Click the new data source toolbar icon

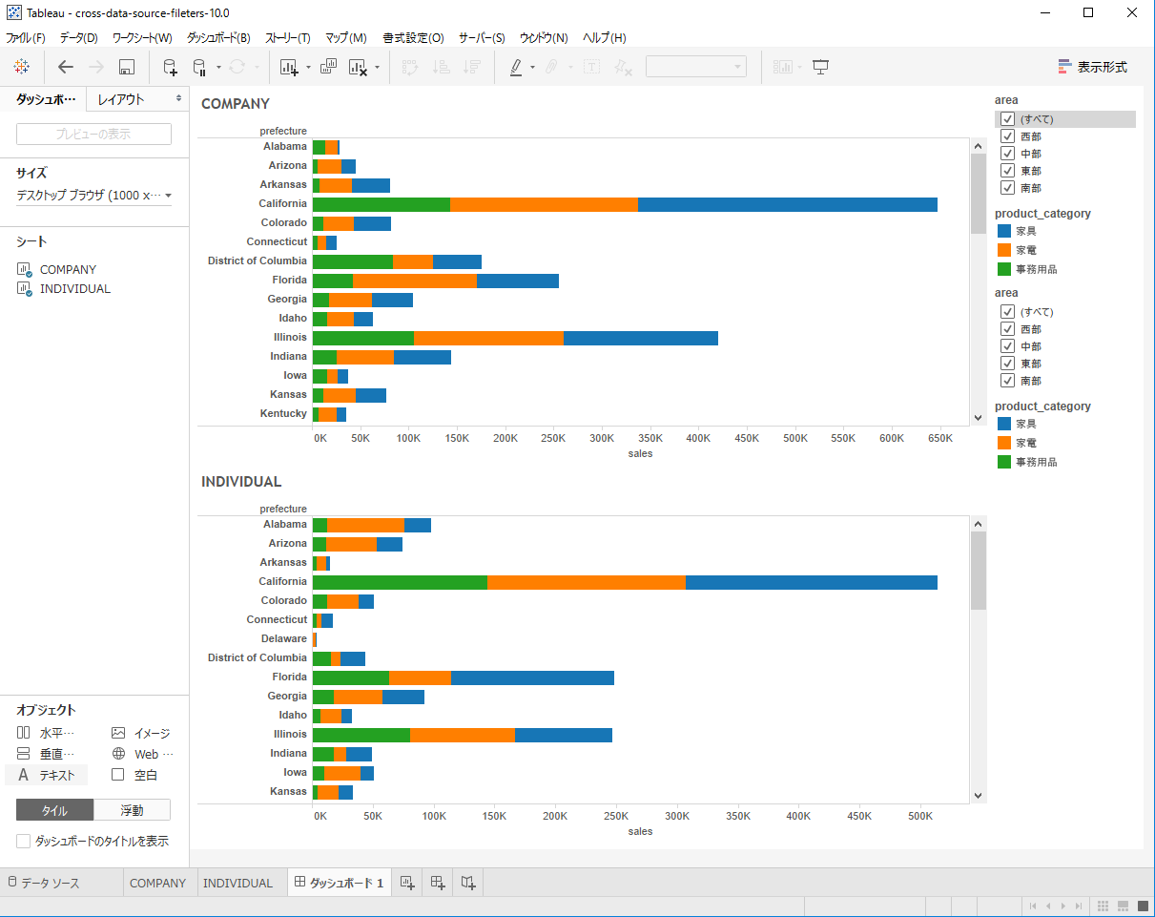click(169, 67)
